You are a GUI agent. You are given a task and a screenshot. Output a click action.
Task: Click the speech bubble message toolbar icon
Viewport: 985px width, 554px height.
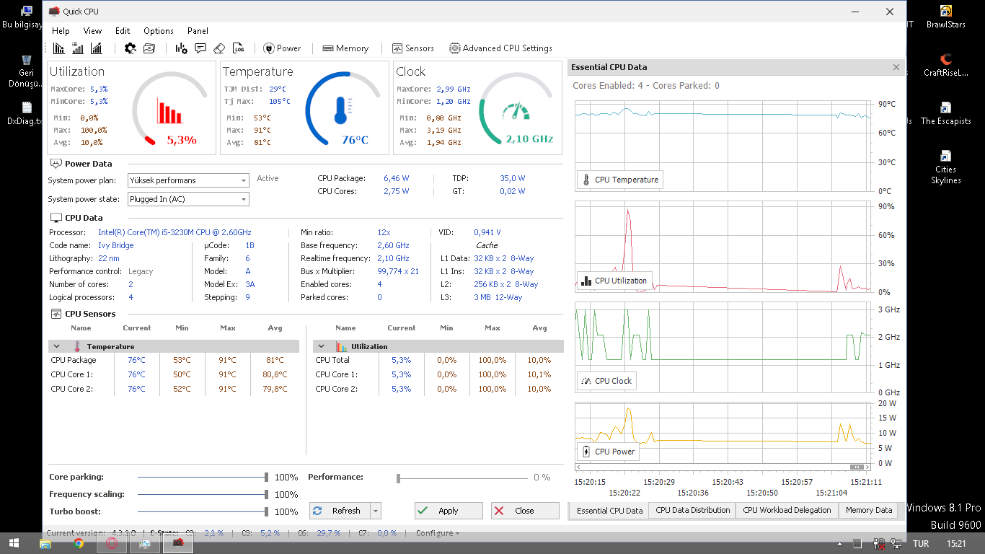pos(200,48)
